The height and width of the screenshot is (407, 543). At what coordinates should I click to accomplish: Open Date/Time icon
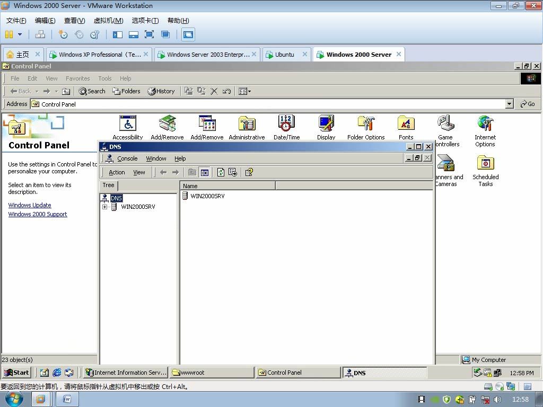click(286, 127)
